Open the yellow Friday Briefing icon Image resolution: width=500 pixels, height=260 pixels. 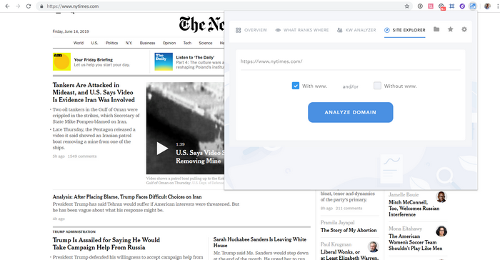(x=61, y=61)
